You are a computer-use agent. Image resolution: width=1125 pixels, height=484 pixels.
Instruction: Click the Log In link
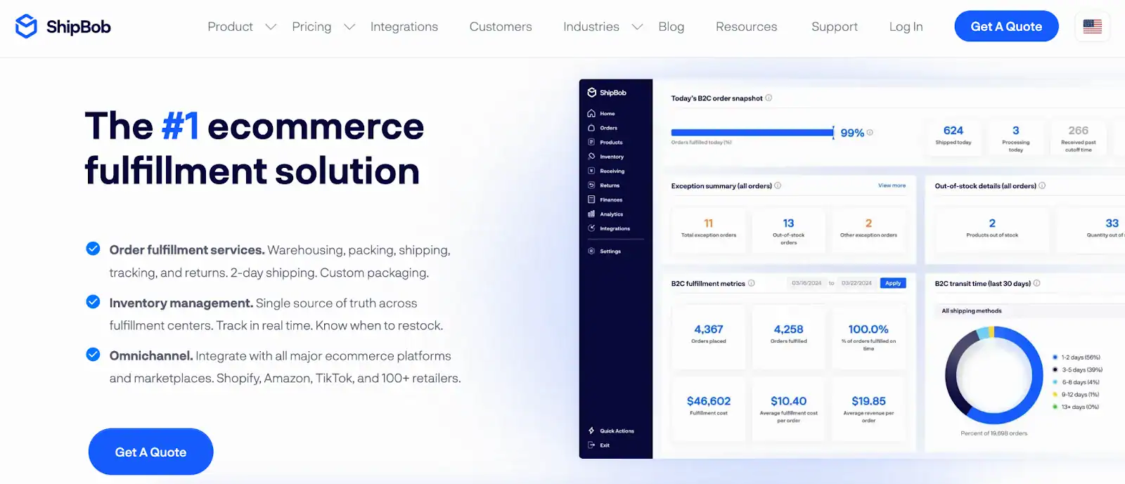(906, 27)
